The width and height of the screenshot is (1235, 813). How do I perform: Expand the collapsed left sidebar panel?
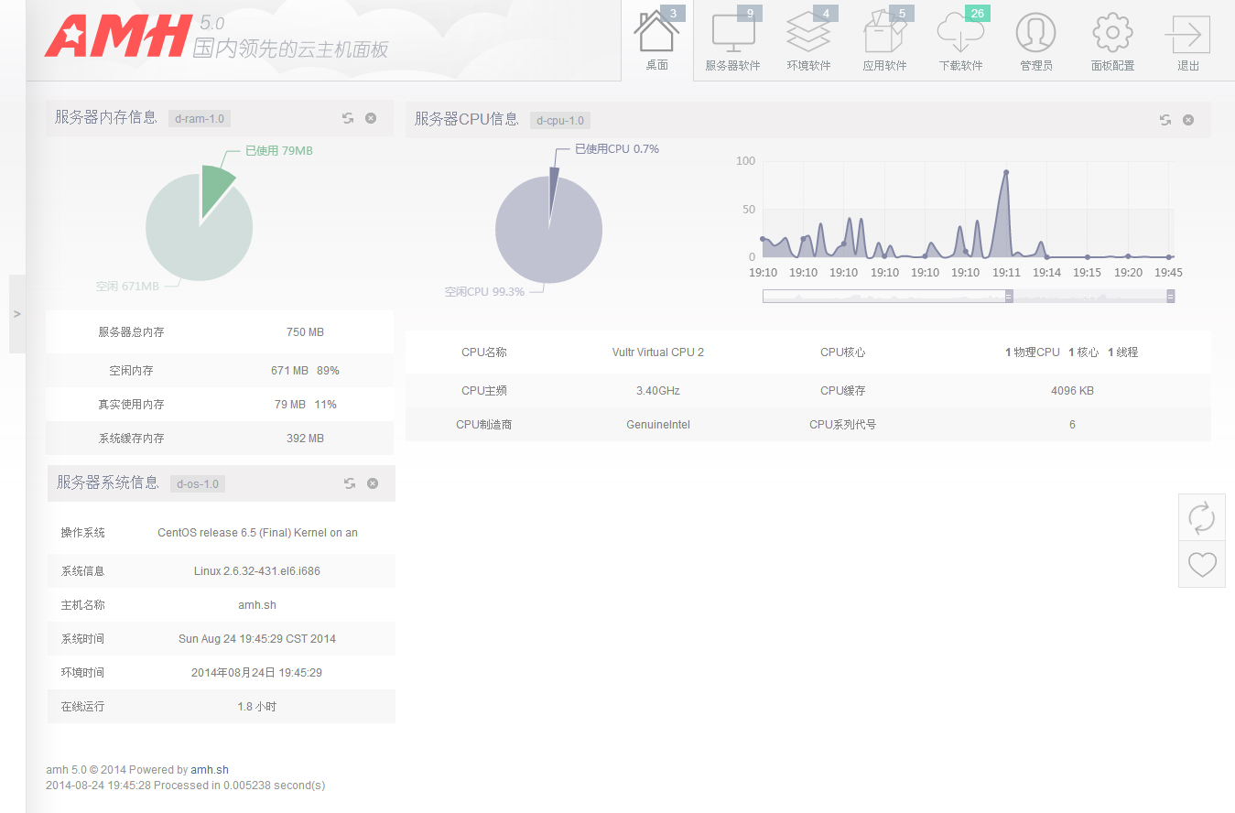(16, 314)
